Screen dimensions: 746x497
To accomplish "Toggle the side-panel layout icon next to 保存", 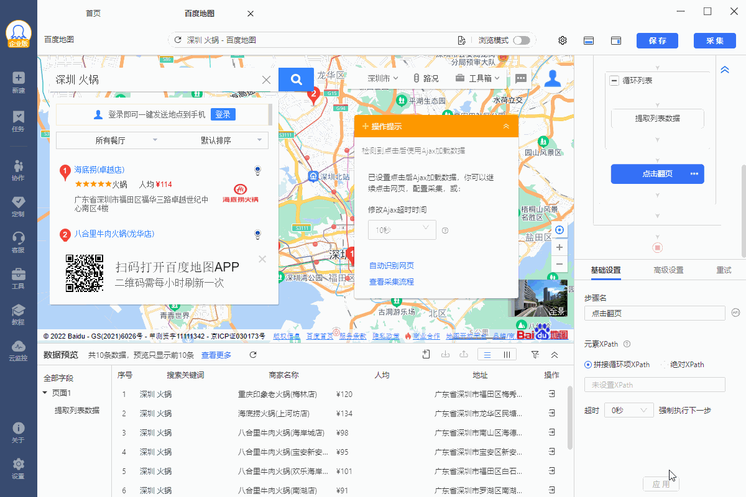I will (x=616, y=40).
